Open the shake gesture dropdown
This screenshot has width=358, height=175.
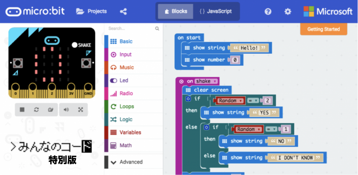pyautogui.click(x=206, y=81)
